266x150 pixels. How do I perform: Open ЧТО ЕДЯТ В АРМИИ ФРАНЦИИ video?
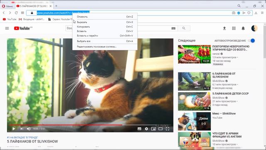pos(227,135)
